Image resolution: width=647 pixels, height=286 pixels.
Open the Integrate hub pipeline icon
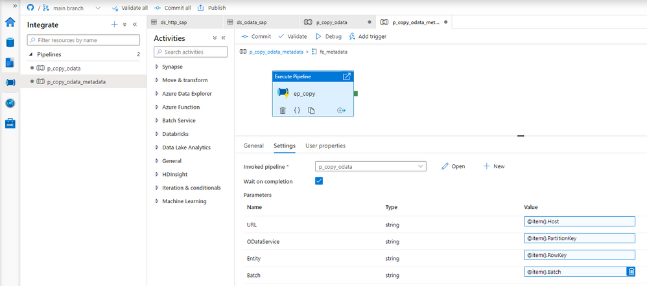coord(10,83)
